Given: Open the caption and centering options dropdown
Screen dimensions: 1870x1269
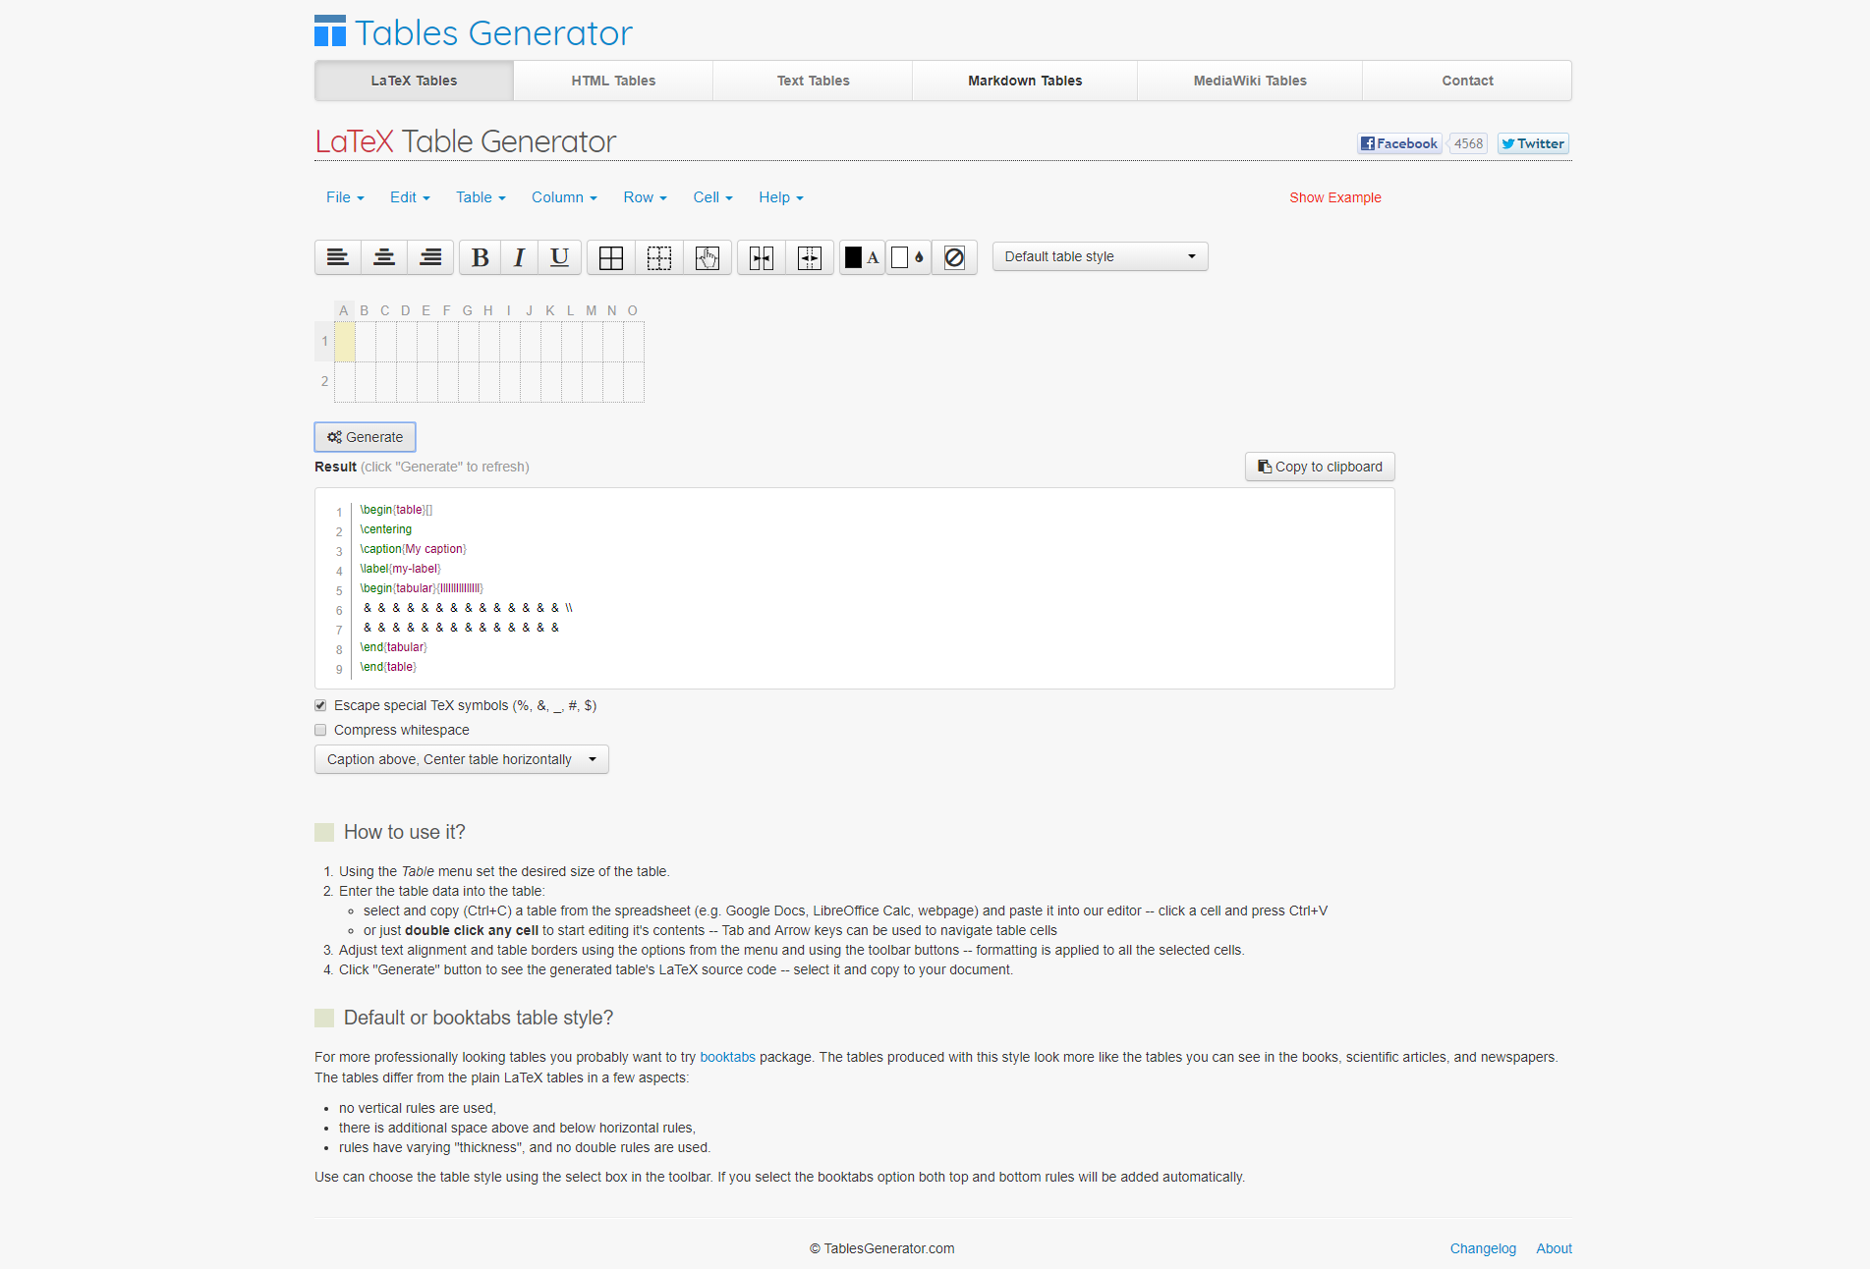Looking at the screenshot, I should pyautogui.click(x=462, y=759).
